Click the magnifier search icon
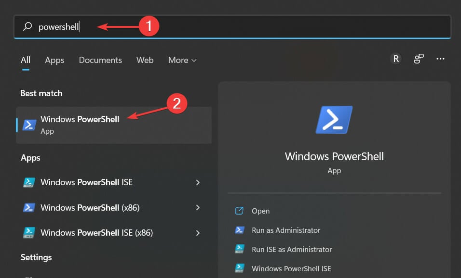The width and height of the screenshot is (461, 278). coord(27,26)
